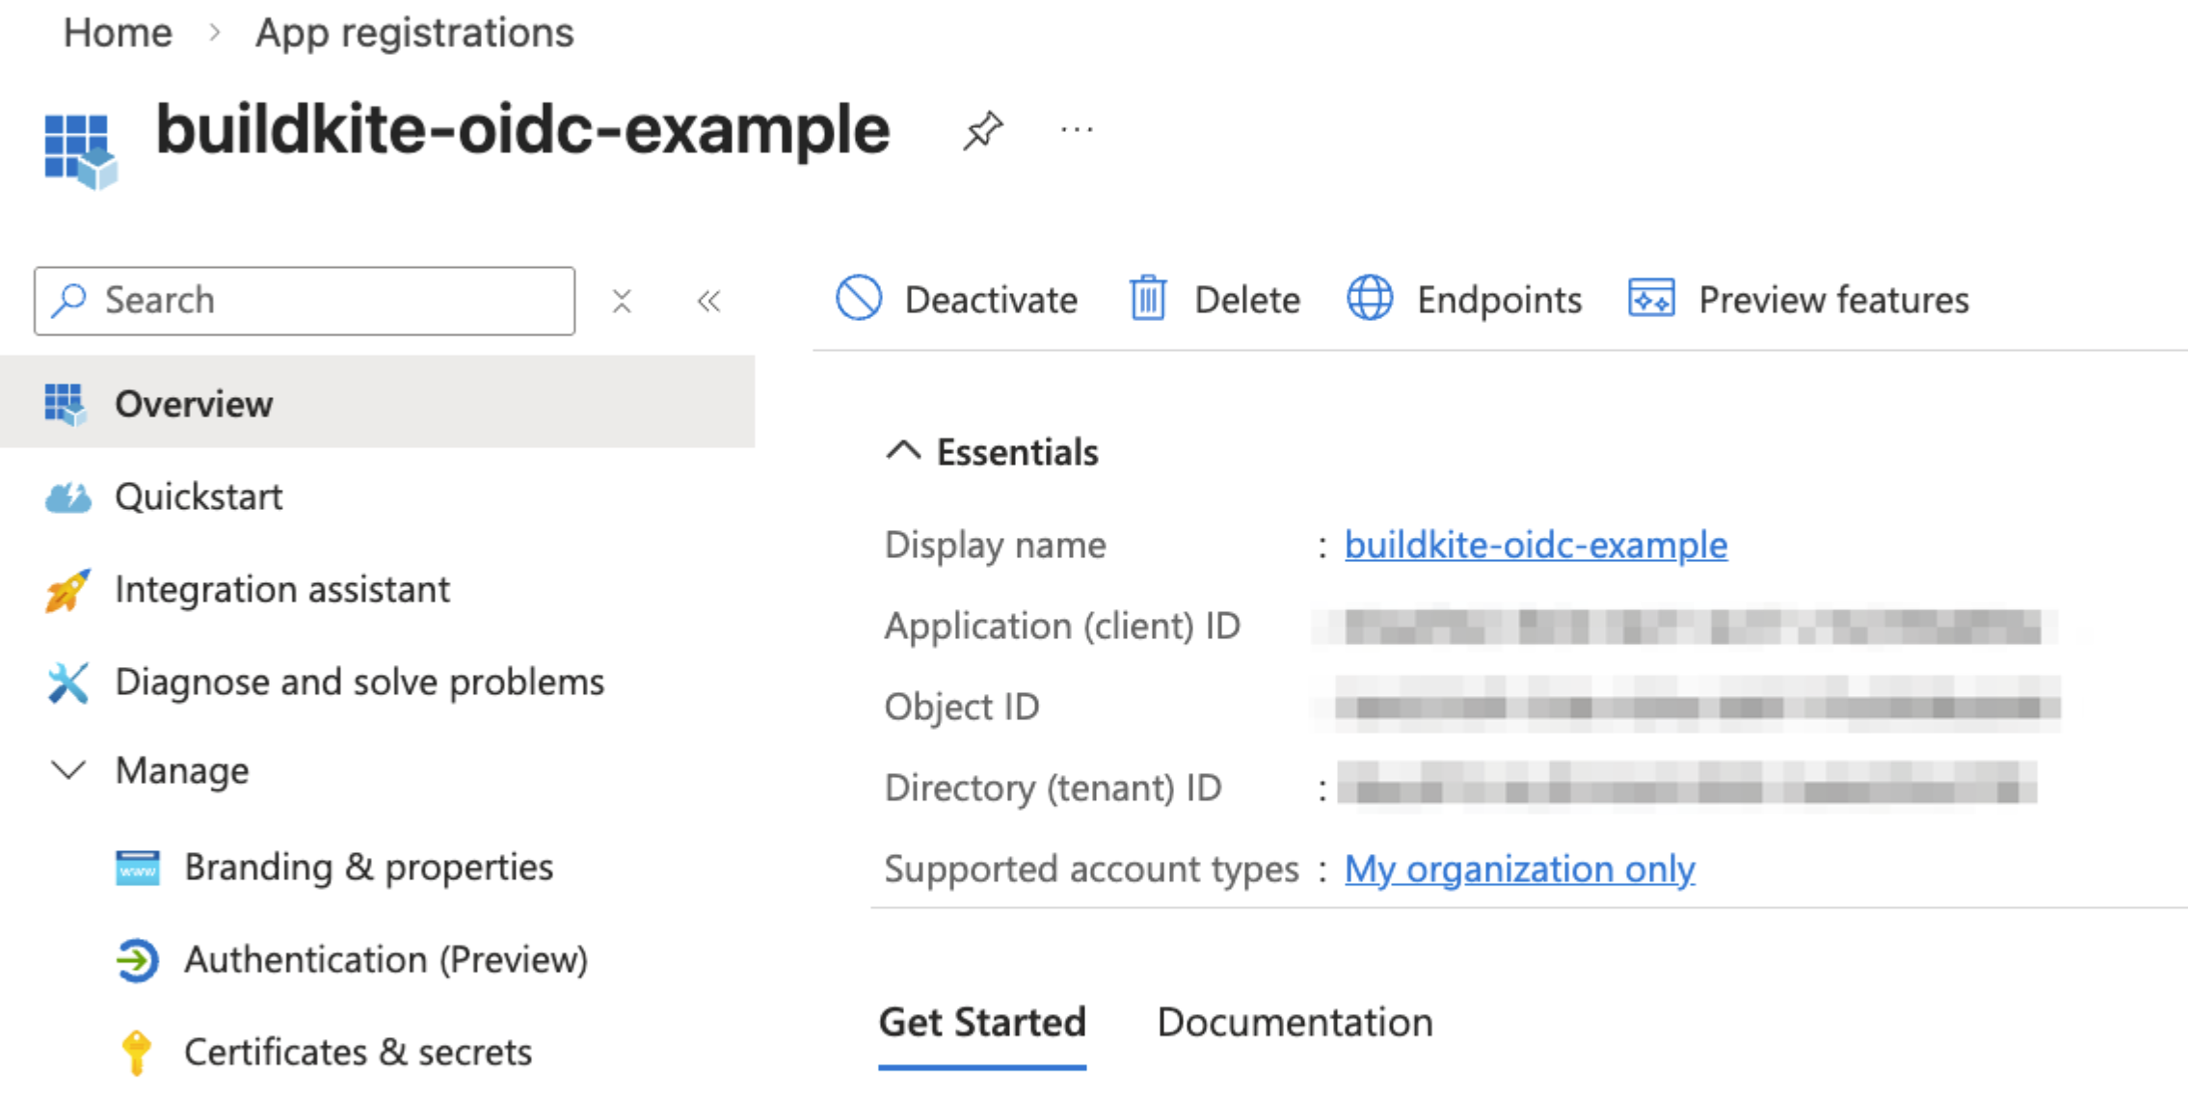
Task: Click inside the sidebar search box
Action: tap(304, 300)
